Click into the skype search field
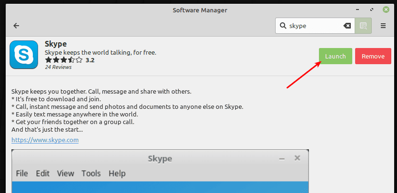 coord(314,26)
